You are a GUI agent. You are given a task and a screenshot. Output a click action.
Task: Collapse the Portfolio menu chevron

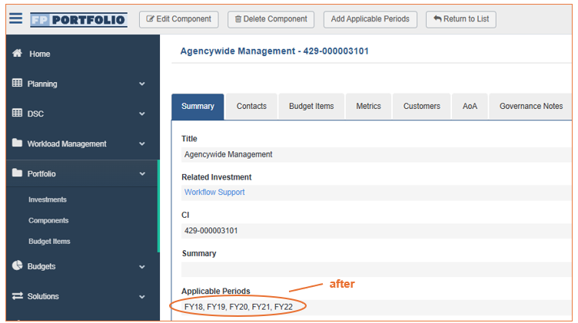click(x=142, y=173)
